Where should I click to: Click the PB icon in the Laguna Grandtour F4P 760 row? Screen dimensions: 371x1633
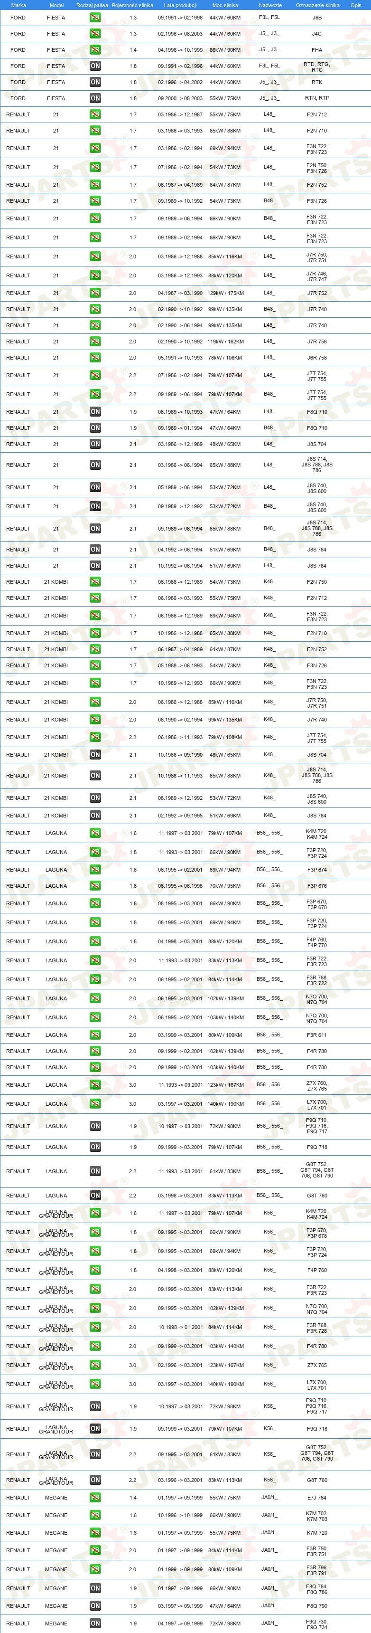point(95,1270)
